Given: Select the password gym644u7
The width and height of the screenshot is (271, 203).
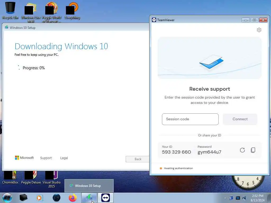Looking at the screenshot, I should pyautogui.click(x=209, y=152).
